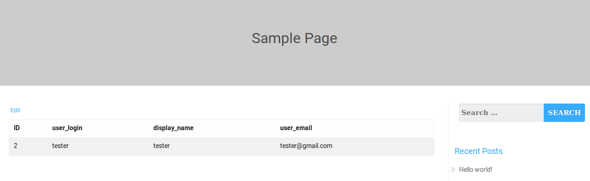The width and height of the screenshot is (590, 181).
Task: Click the user_login column header
Action: (67, 128)
